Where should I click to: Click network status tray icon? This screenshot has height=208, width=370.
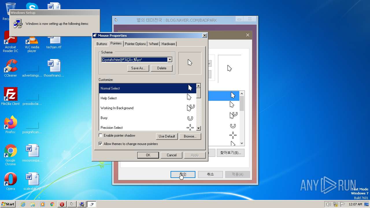pyautogui.click(x=336, y=204)
